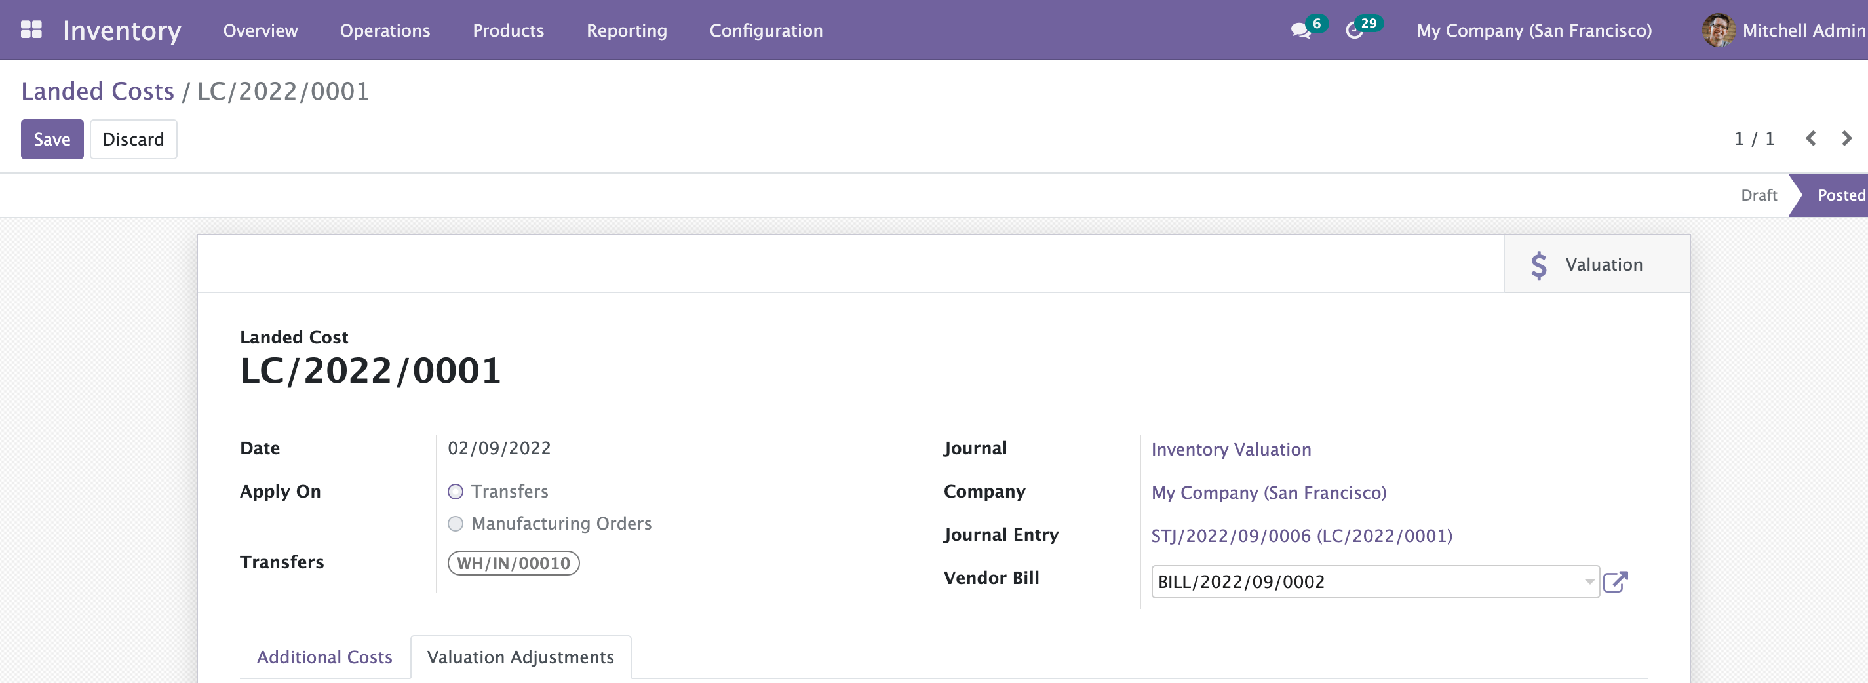Open the activities clock icon
Screen dimensions: 1868x683
(x=1354, y=30)
